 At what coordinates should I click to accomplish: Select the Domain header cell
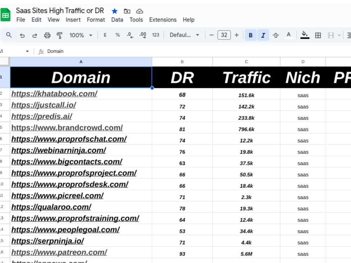click(x=81, y=77)
